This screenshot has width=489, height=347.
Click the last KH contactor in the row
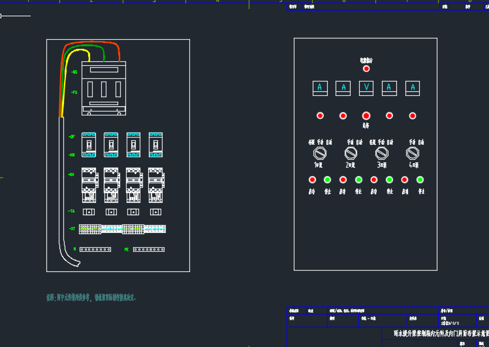[x=157, y=187]
